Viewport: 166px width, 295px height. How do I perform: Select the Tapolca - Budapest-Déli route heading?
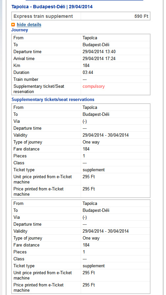point(52,7)
